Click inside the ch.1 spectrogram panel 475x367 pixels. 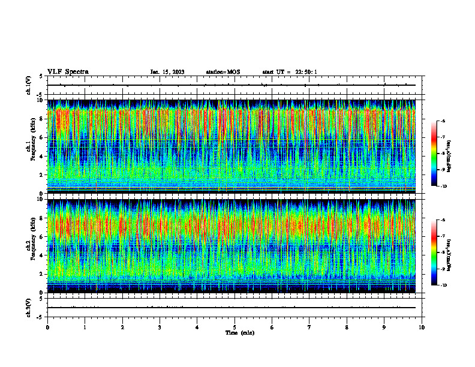click(x=232, y=146)
